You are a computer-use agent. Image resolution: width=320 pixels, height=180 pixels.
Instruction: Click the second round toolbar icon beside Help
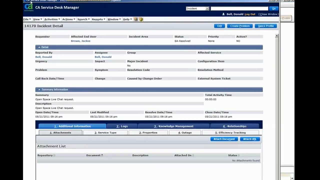(x=141, y=19)
